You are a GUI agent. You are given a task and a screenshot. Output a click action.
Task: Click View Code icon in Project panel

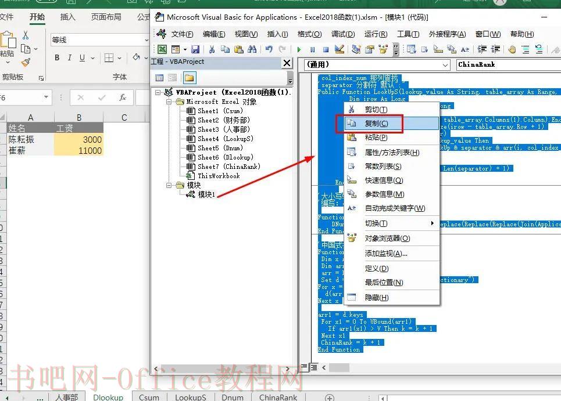coord(159,78)
